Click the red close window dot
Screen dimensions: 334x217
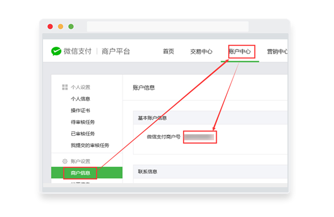point(50,26)
